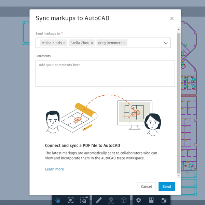This screenshot has height=205, width=205.
Task: Remove Misha Klatis from recipients
Action: (64, 43)
